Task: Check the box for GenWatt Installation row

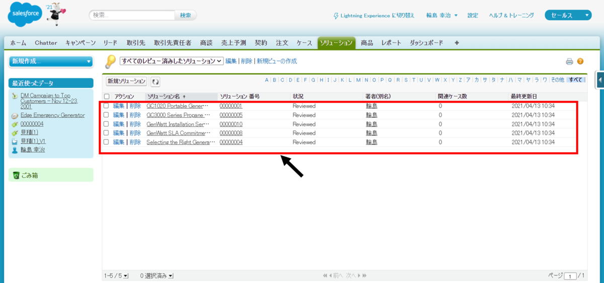Action: pos(106,124)
